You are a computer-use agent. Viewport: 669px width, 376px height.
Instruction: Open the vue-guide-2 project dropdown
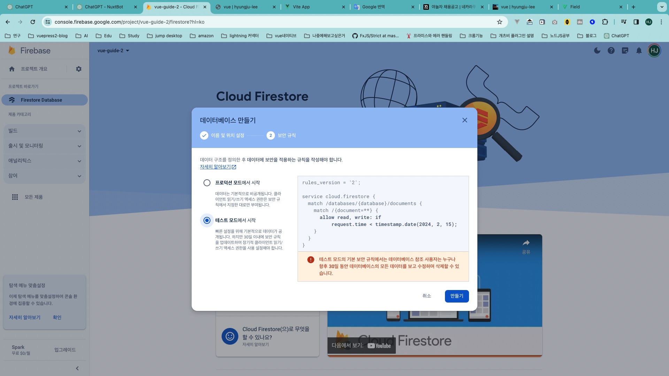tap(113, 50)
